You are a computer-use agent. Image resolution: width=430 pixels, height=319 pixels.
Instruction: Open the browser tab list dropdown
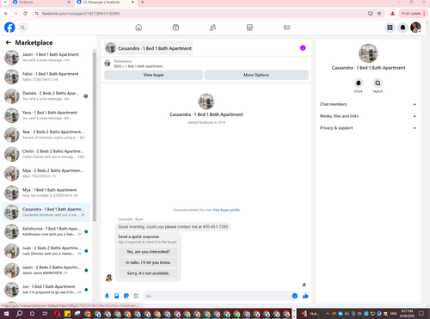click(5, 3)
